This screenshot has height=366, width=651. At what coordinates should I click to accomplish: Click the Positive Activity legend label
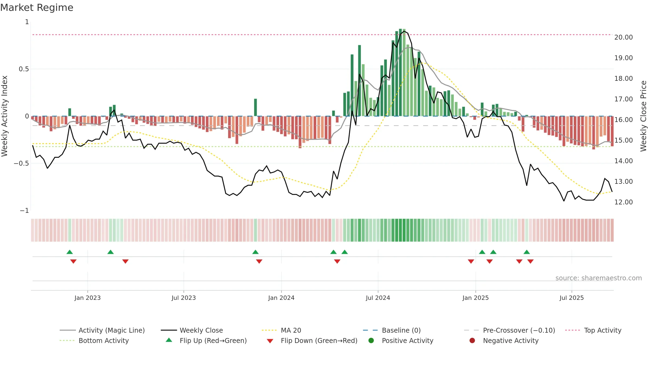408,341
